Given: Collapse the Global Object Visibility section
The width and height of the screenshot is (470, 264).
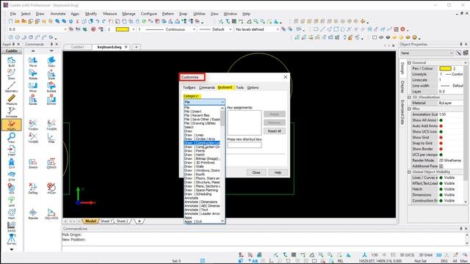Looking at the screenshot, I should coord(409,172).
